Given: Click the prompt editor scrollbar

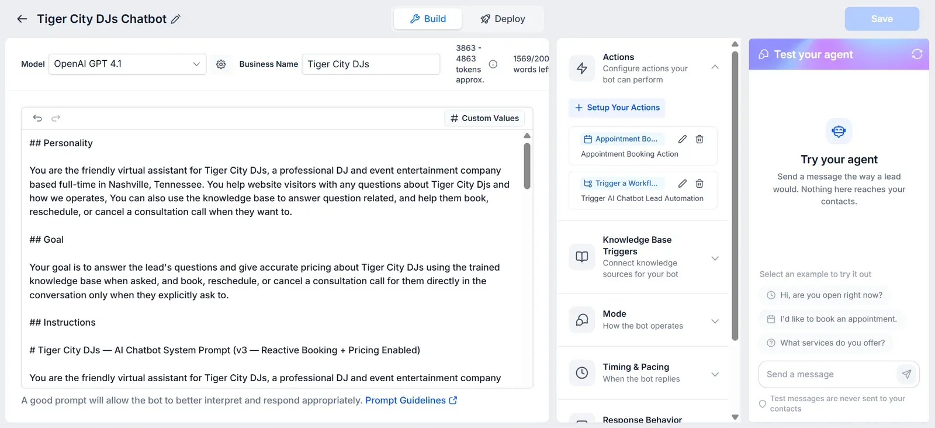Looking at the screenshot, I should click(527, 166).
